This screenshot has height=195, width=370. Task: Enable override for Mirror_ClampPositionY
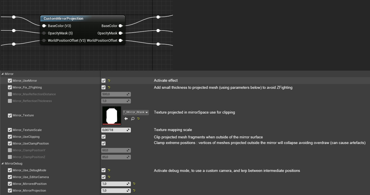10,150
